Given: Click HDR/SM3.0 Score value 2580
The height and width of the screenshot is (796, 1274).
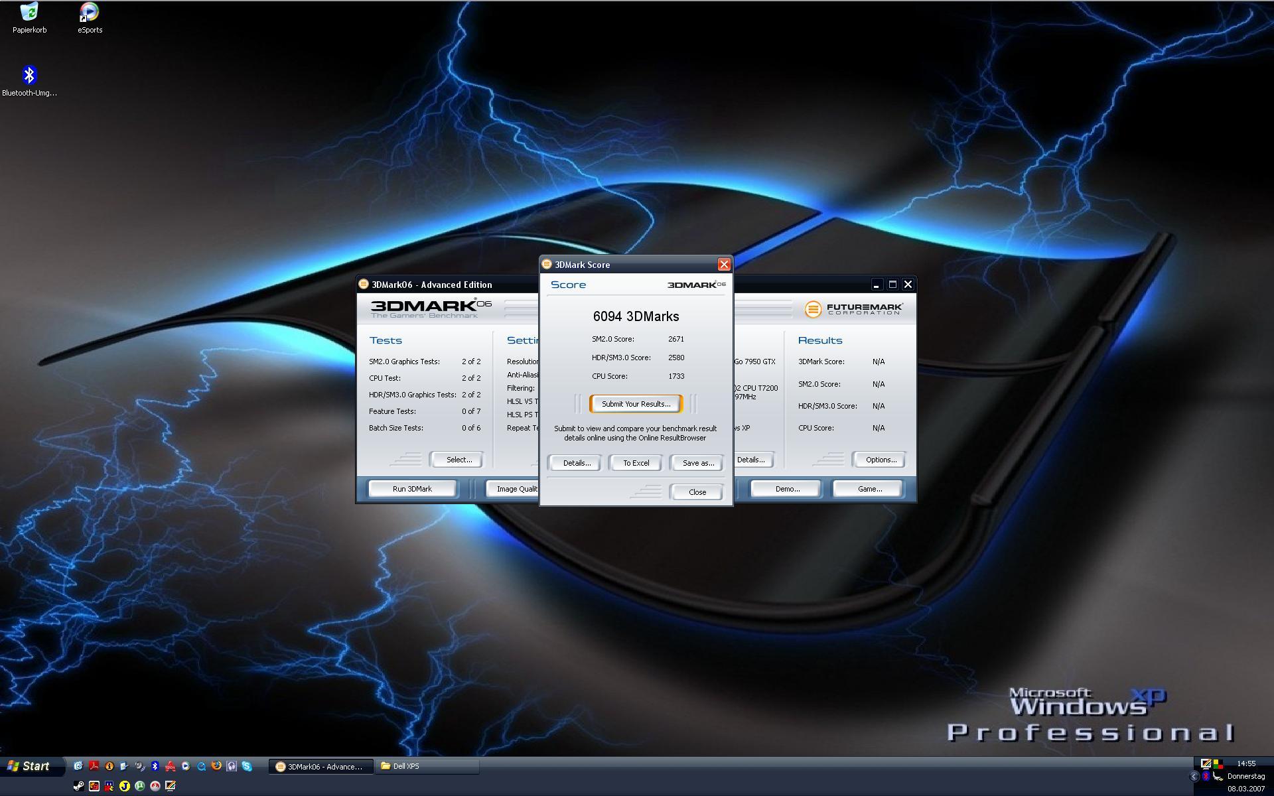Looking at the screenshot, I should [x=676, y=358].
